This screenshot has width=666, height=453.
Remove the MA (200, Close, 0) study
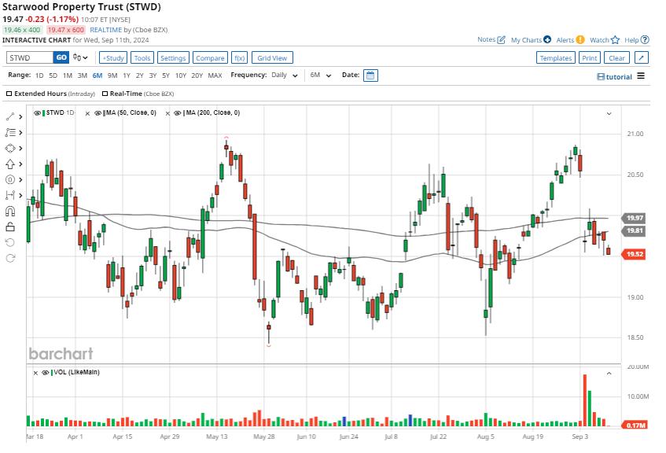[167, 113]
